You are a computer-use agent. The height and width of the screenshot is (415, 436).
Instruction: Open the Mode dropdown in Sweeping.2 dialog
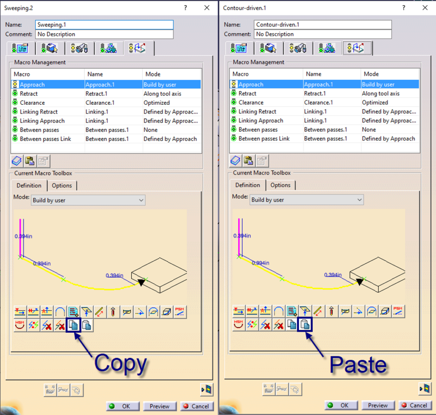[x=88, y=200]
